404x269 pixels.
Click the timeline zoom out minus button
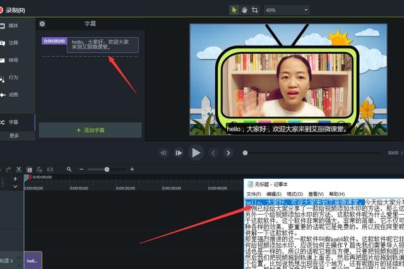click(81, 169)
